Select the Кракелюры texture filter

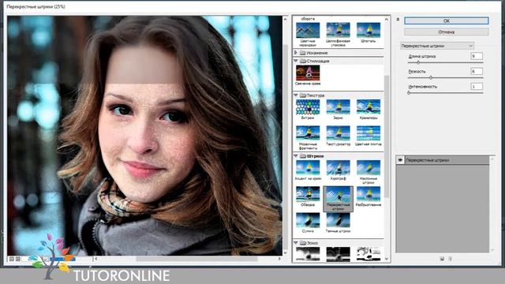click(368, 107)
